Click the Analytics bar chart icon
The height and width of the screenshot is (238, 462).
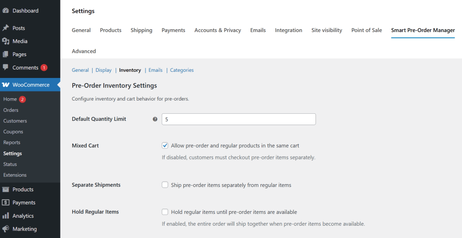pos(6,216)
